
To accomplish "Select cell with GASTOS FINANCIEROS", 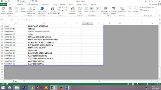I will [44, 56].
